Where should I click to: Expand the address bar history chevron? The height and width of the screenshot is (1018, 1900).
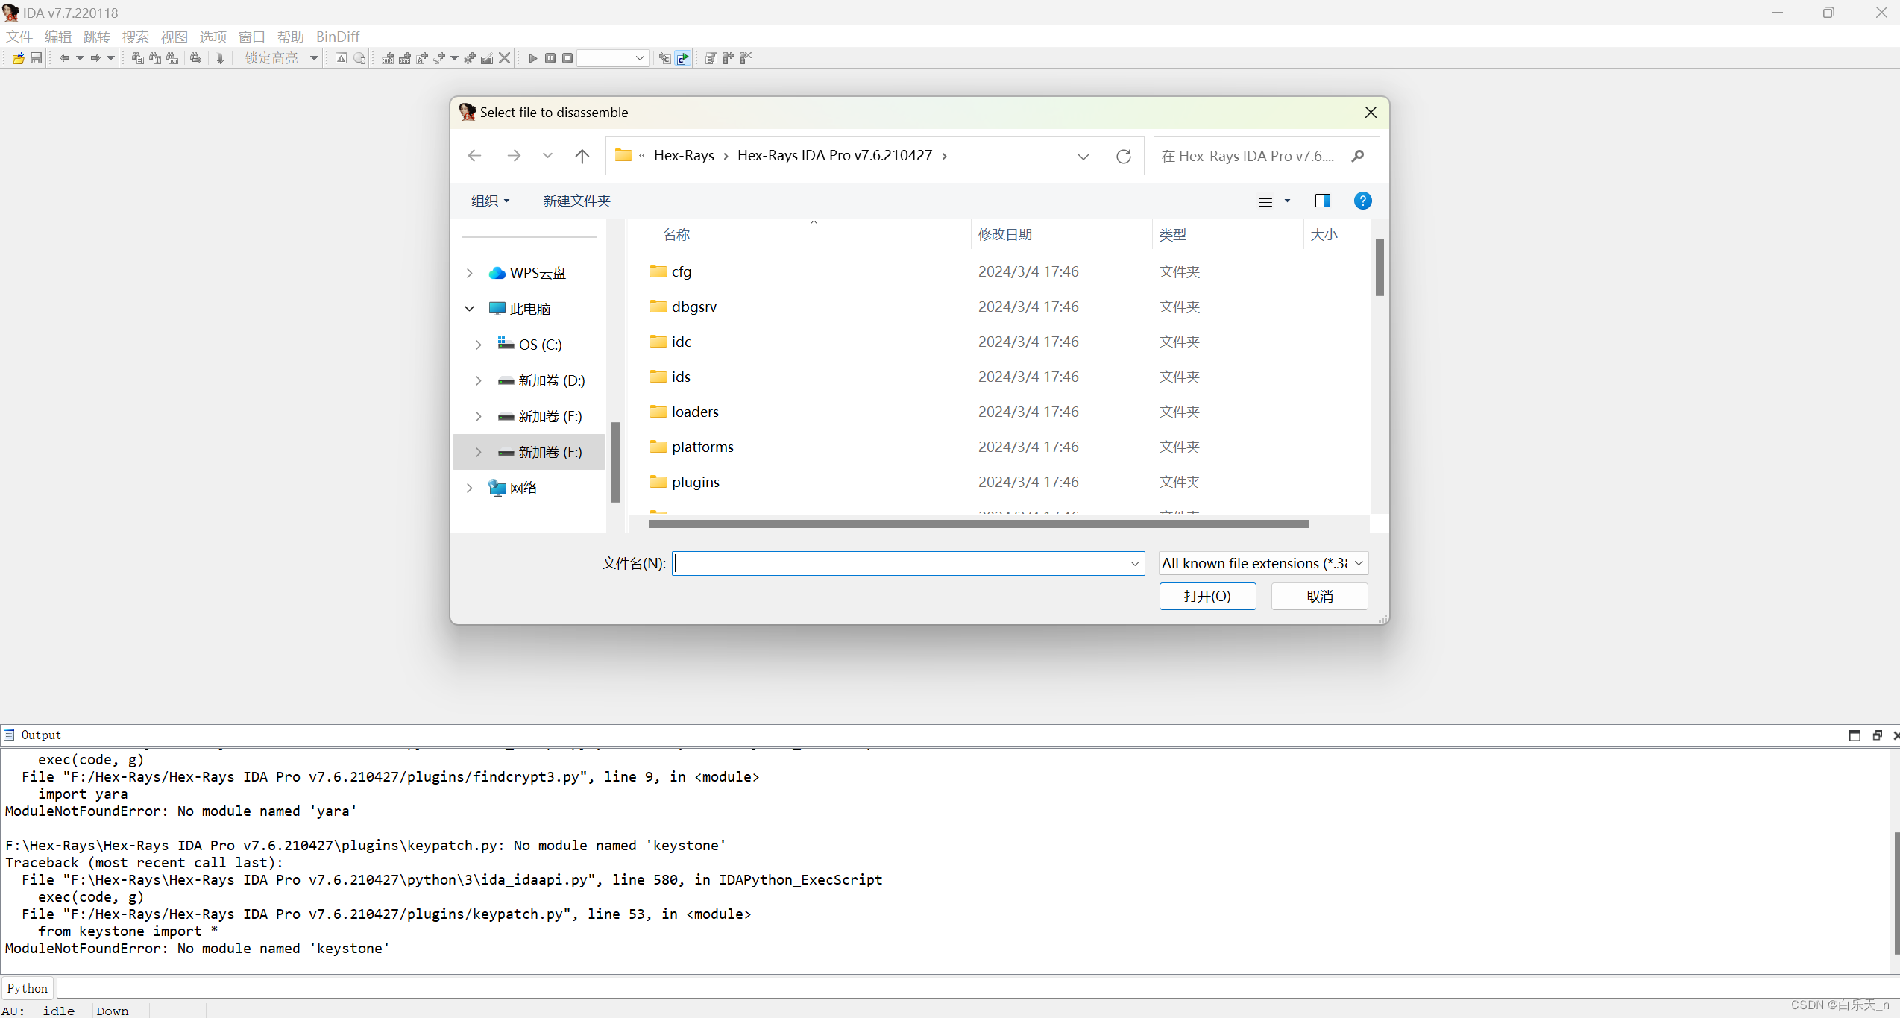[1083, 156]
